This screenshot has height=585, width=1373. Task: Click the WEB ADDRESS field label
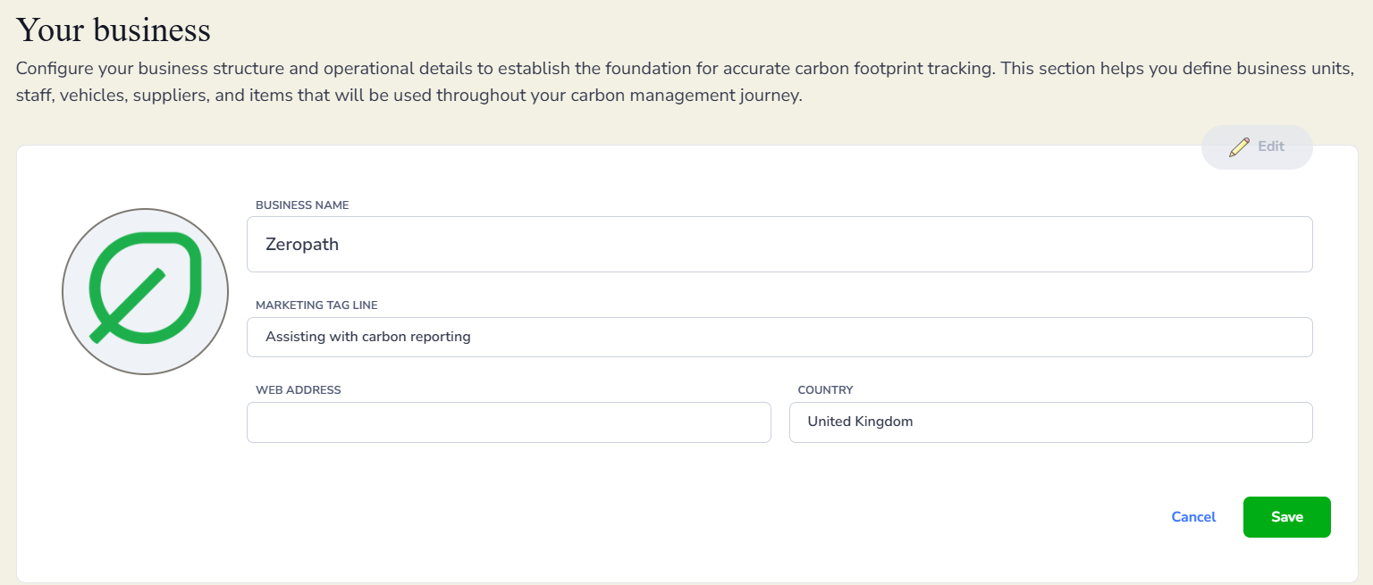(298, 390)
